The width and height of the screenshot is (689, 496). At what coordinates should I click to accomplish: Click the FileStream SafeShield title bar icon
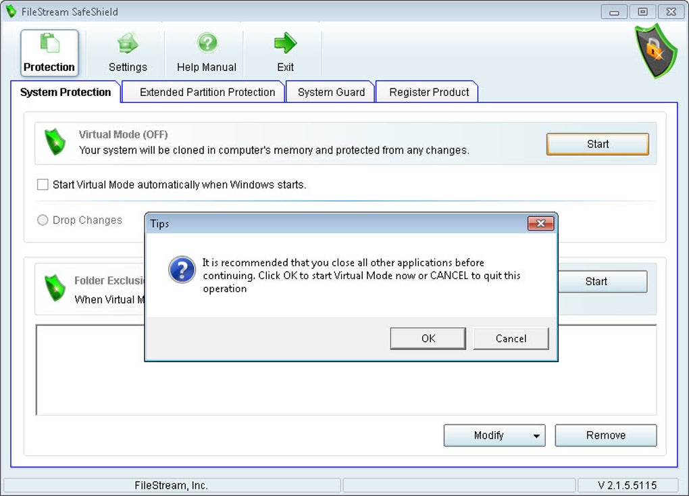(11, 12)
